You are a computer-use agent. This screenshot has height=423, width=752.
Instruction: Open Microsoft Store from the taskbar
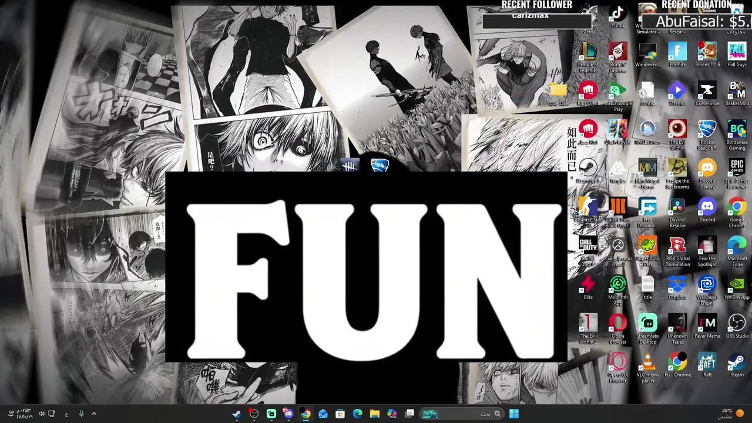(340, 414)
